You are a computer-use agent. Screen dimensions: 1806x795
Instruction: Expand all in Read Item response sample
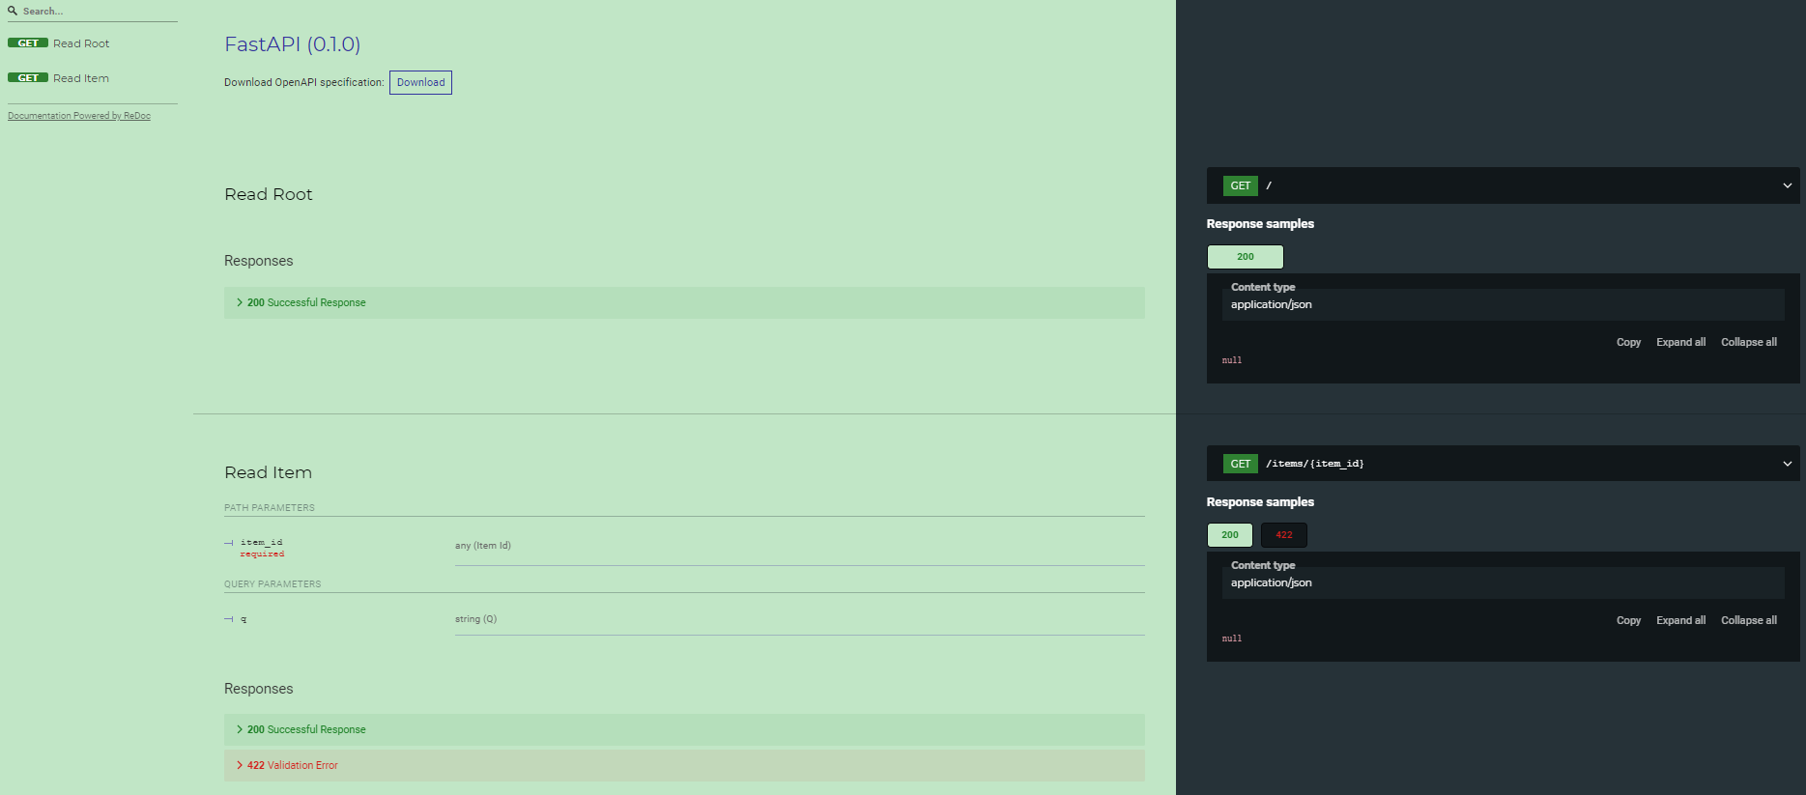1680,620
